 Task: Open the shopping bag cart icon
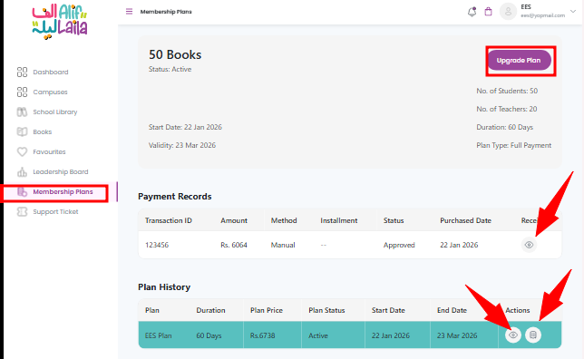point(488,12)
